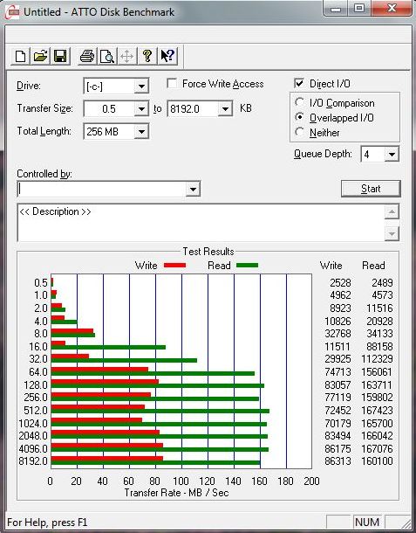
Task: Activate the context help arrow icon
Action: pos(167,56)
